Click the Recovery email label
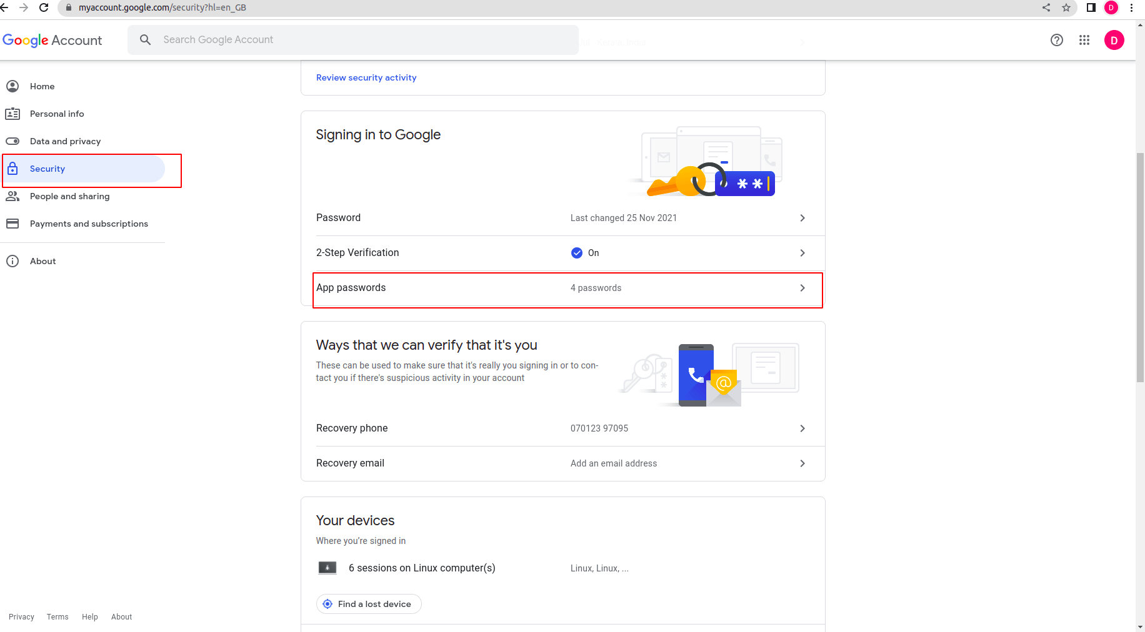This screenshot has width=1145, height=632. pyautogui.click(x=350, y=463)
